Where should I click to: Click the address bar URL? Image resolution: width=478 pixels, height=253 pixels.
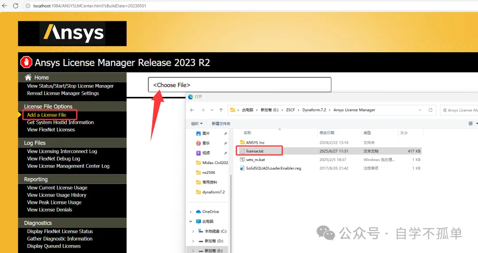point(89,6)
